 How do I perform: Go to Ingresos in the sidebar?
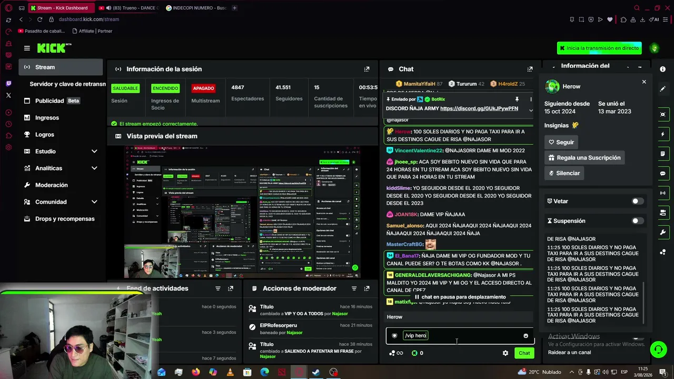(x=61, y=118)
